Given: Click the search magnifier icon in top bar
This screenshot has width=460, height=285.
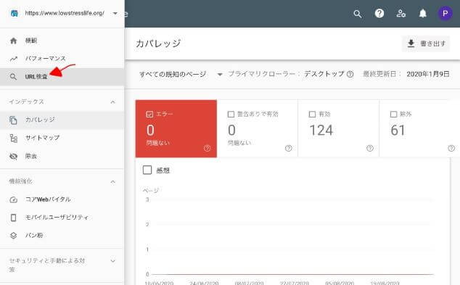Looking at the screenshot, I should click(357, 14).
